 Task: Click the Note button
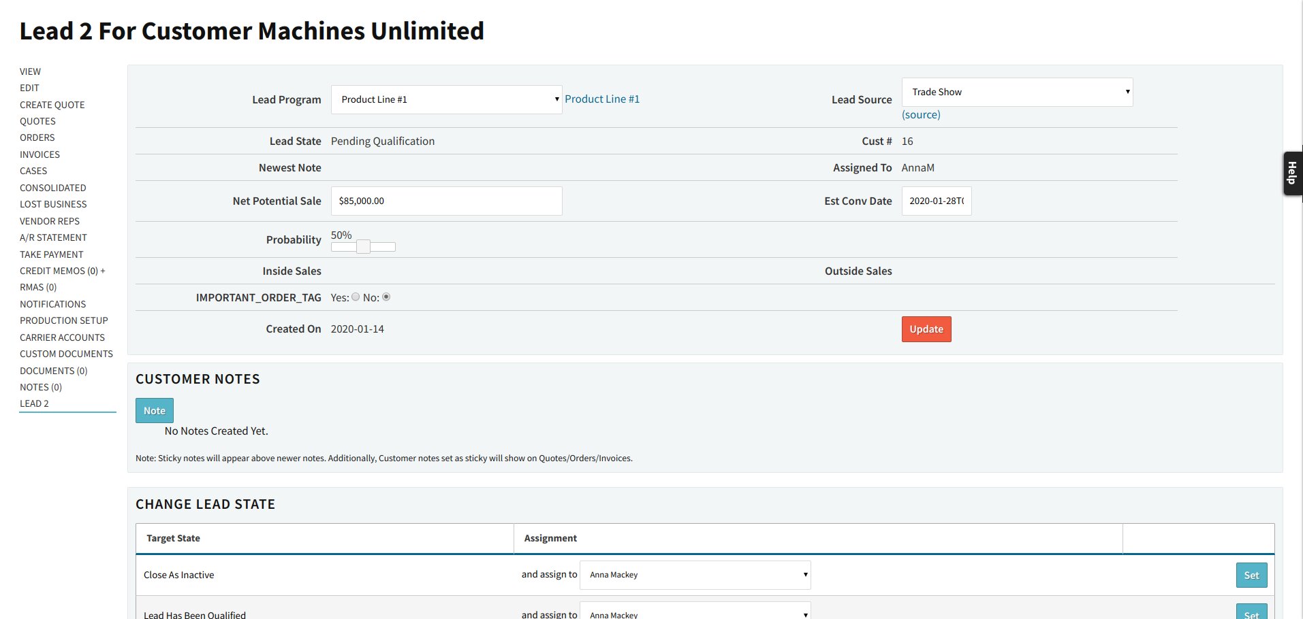[x=155, y=411]
